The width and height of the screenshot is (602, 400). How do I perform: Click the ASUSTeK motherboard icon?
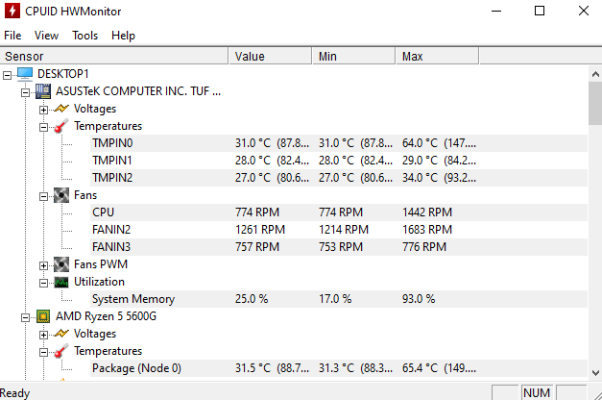43,91
